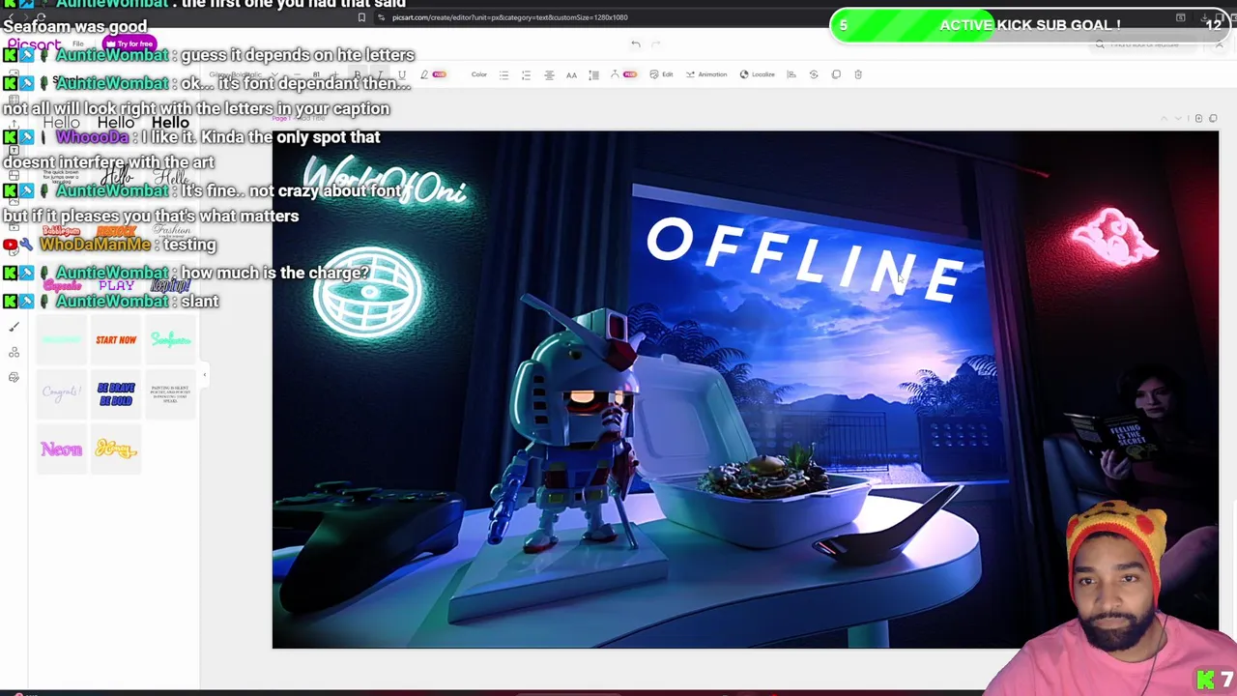Choose the Congrats! script text style
This screenshot has height=696, width=1237.
click(x=62, y=393)
